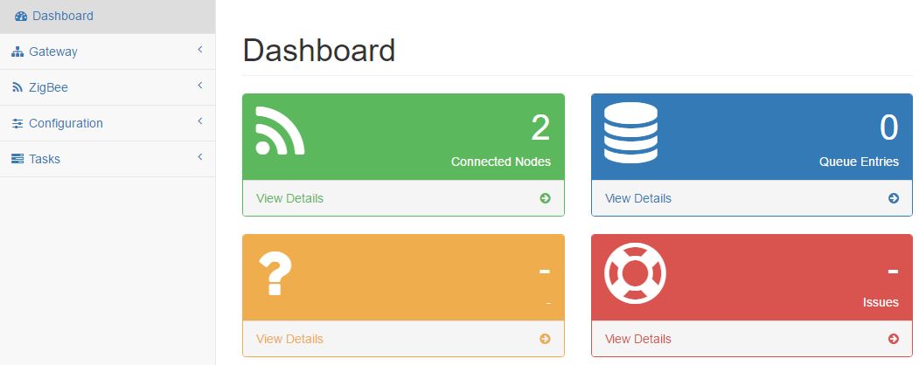Click the Gateway sitemap icon in sidebar
Image resolution: width=919 pixels, height=365 pixels.
coord(17,52)
